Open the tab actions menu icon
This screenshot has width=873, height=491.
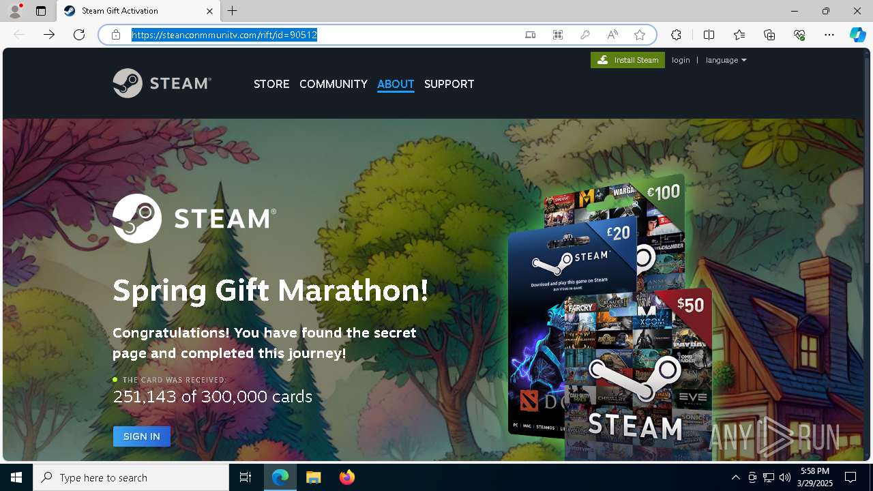tap(41, 11)
